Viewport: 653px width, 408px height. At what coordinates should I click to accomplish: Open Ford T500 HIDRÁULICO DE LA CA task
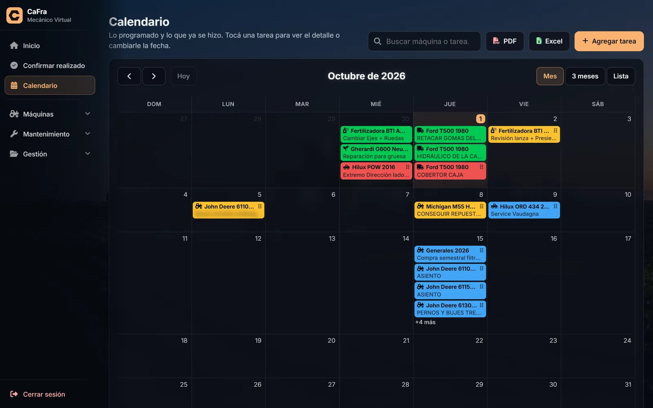point(450,153)
